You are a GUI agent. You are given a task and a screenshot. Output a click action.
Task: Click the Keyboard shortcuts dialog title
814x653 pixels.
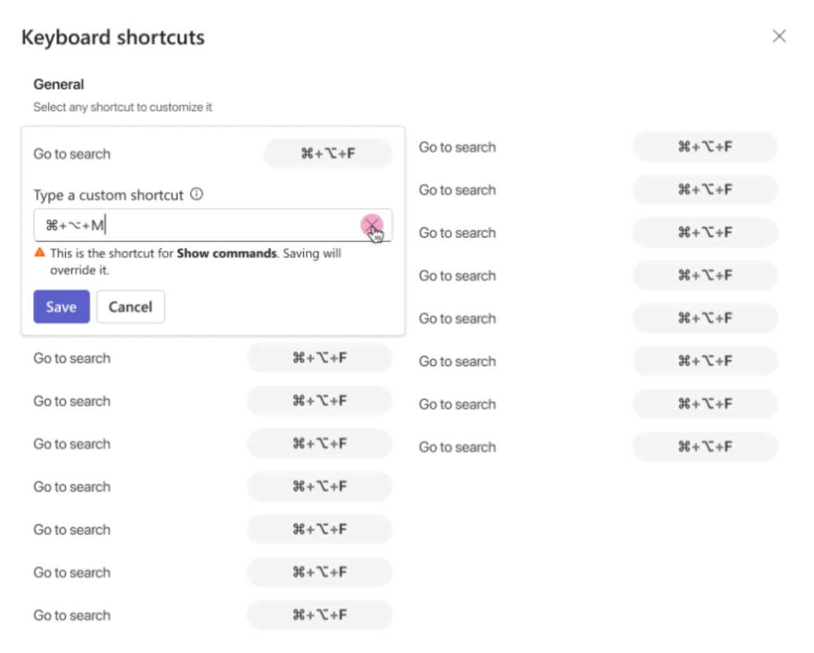point(113,37)
